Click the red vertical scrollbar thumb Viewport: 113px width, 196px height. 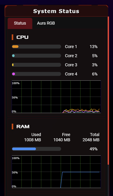coord(108,90)
